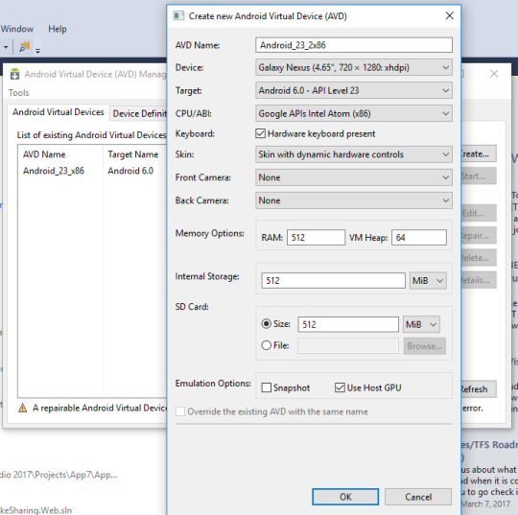The height and width of the screenshot is (515, 518).
Task: Select the SD Card Size radio button
Action: coord(267,324)
